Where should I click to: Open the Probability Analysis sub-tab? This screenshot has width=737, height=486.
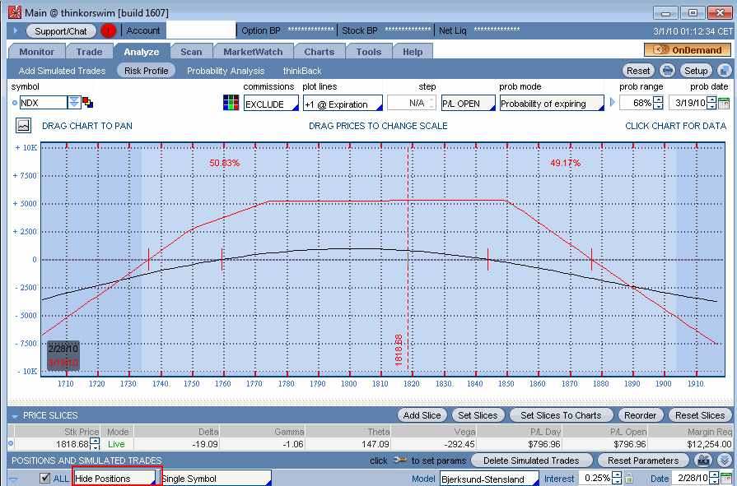pos(226,71)
